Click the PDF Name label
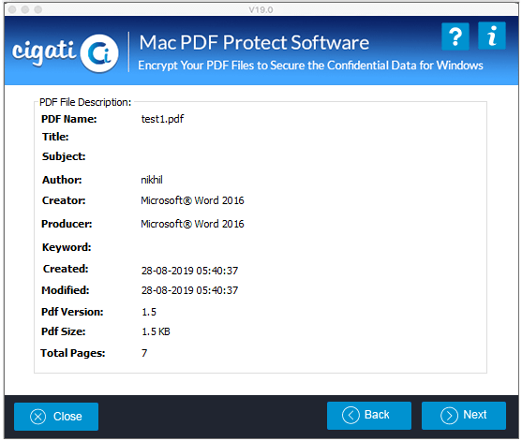522x441 pixels. click(x=69, y=119)
